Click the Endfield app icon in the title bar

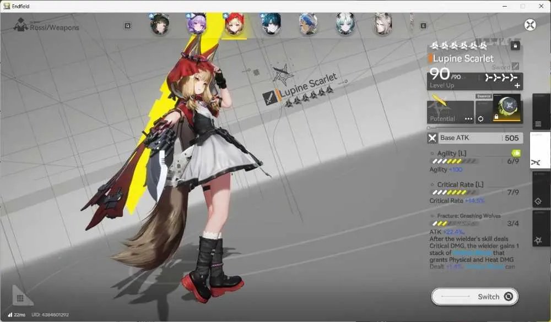(6, 6)
